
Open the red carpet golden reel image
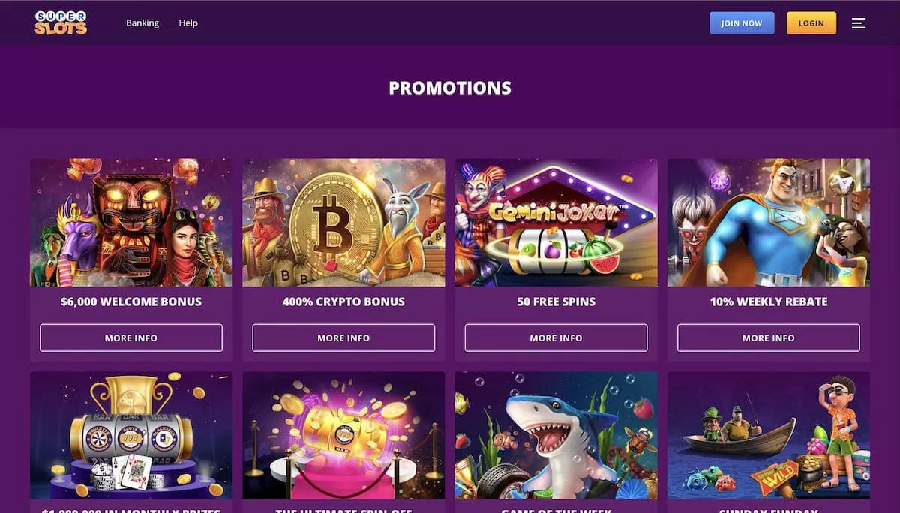click(x=343, y=435)
